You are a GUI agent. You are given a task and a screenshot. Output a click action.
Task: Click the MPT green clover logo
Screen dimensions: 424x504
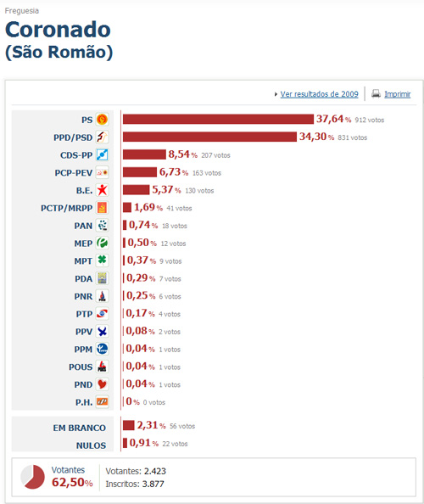pos(102,260)
